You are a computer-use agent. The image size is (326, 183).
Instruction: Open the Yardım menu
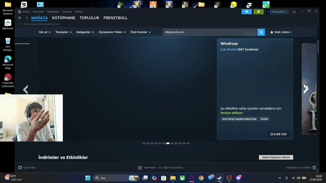[79, 12]
